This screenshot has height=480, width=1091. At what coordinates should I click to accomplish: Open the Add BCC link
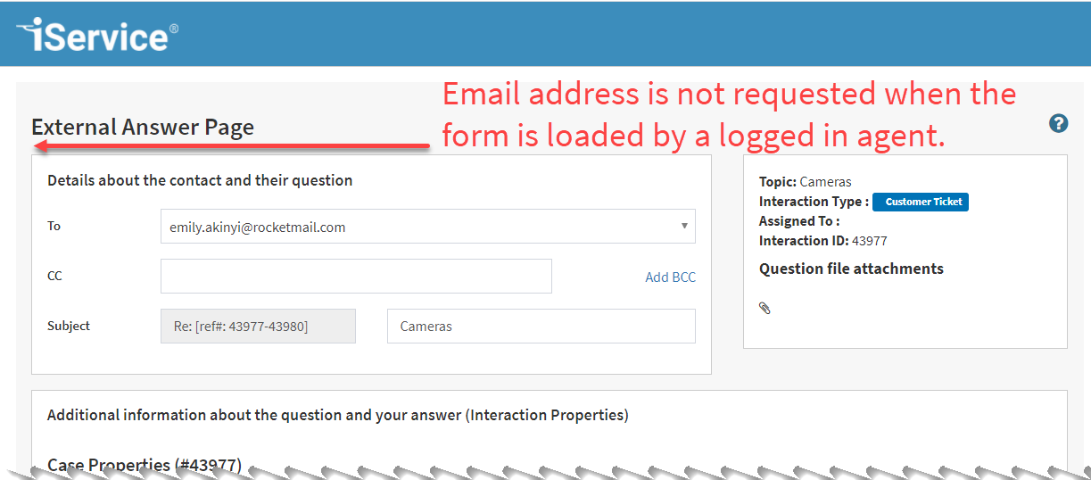click(x=670, y=277)
